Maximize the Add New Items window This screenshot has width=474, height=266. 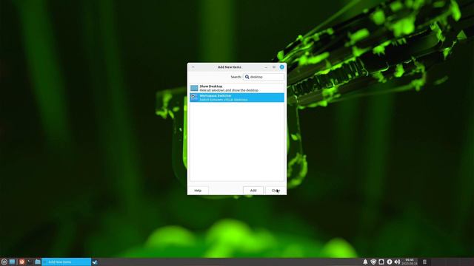pos(274,67)
